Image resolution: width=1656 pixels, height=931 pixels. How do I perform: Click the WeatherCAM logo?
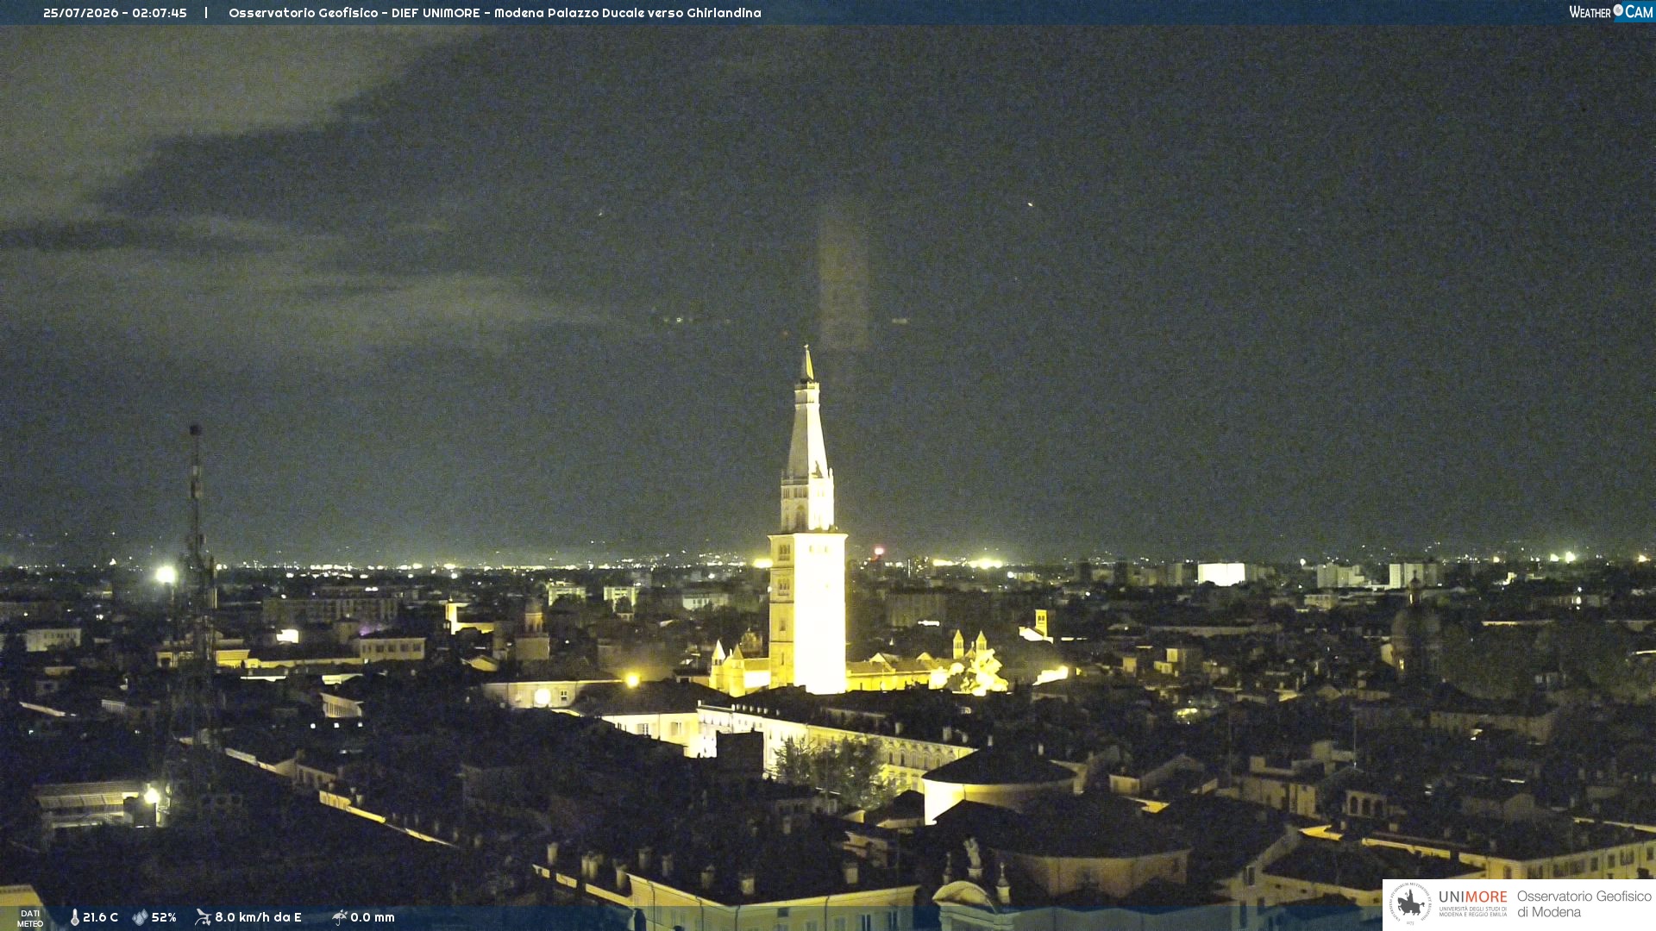click(x=1611, y=12)
